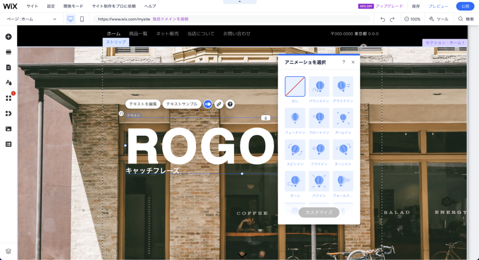Click the 当店について site menu item
The width and height of the screenshot is (479, 260).
pos(201,34)
